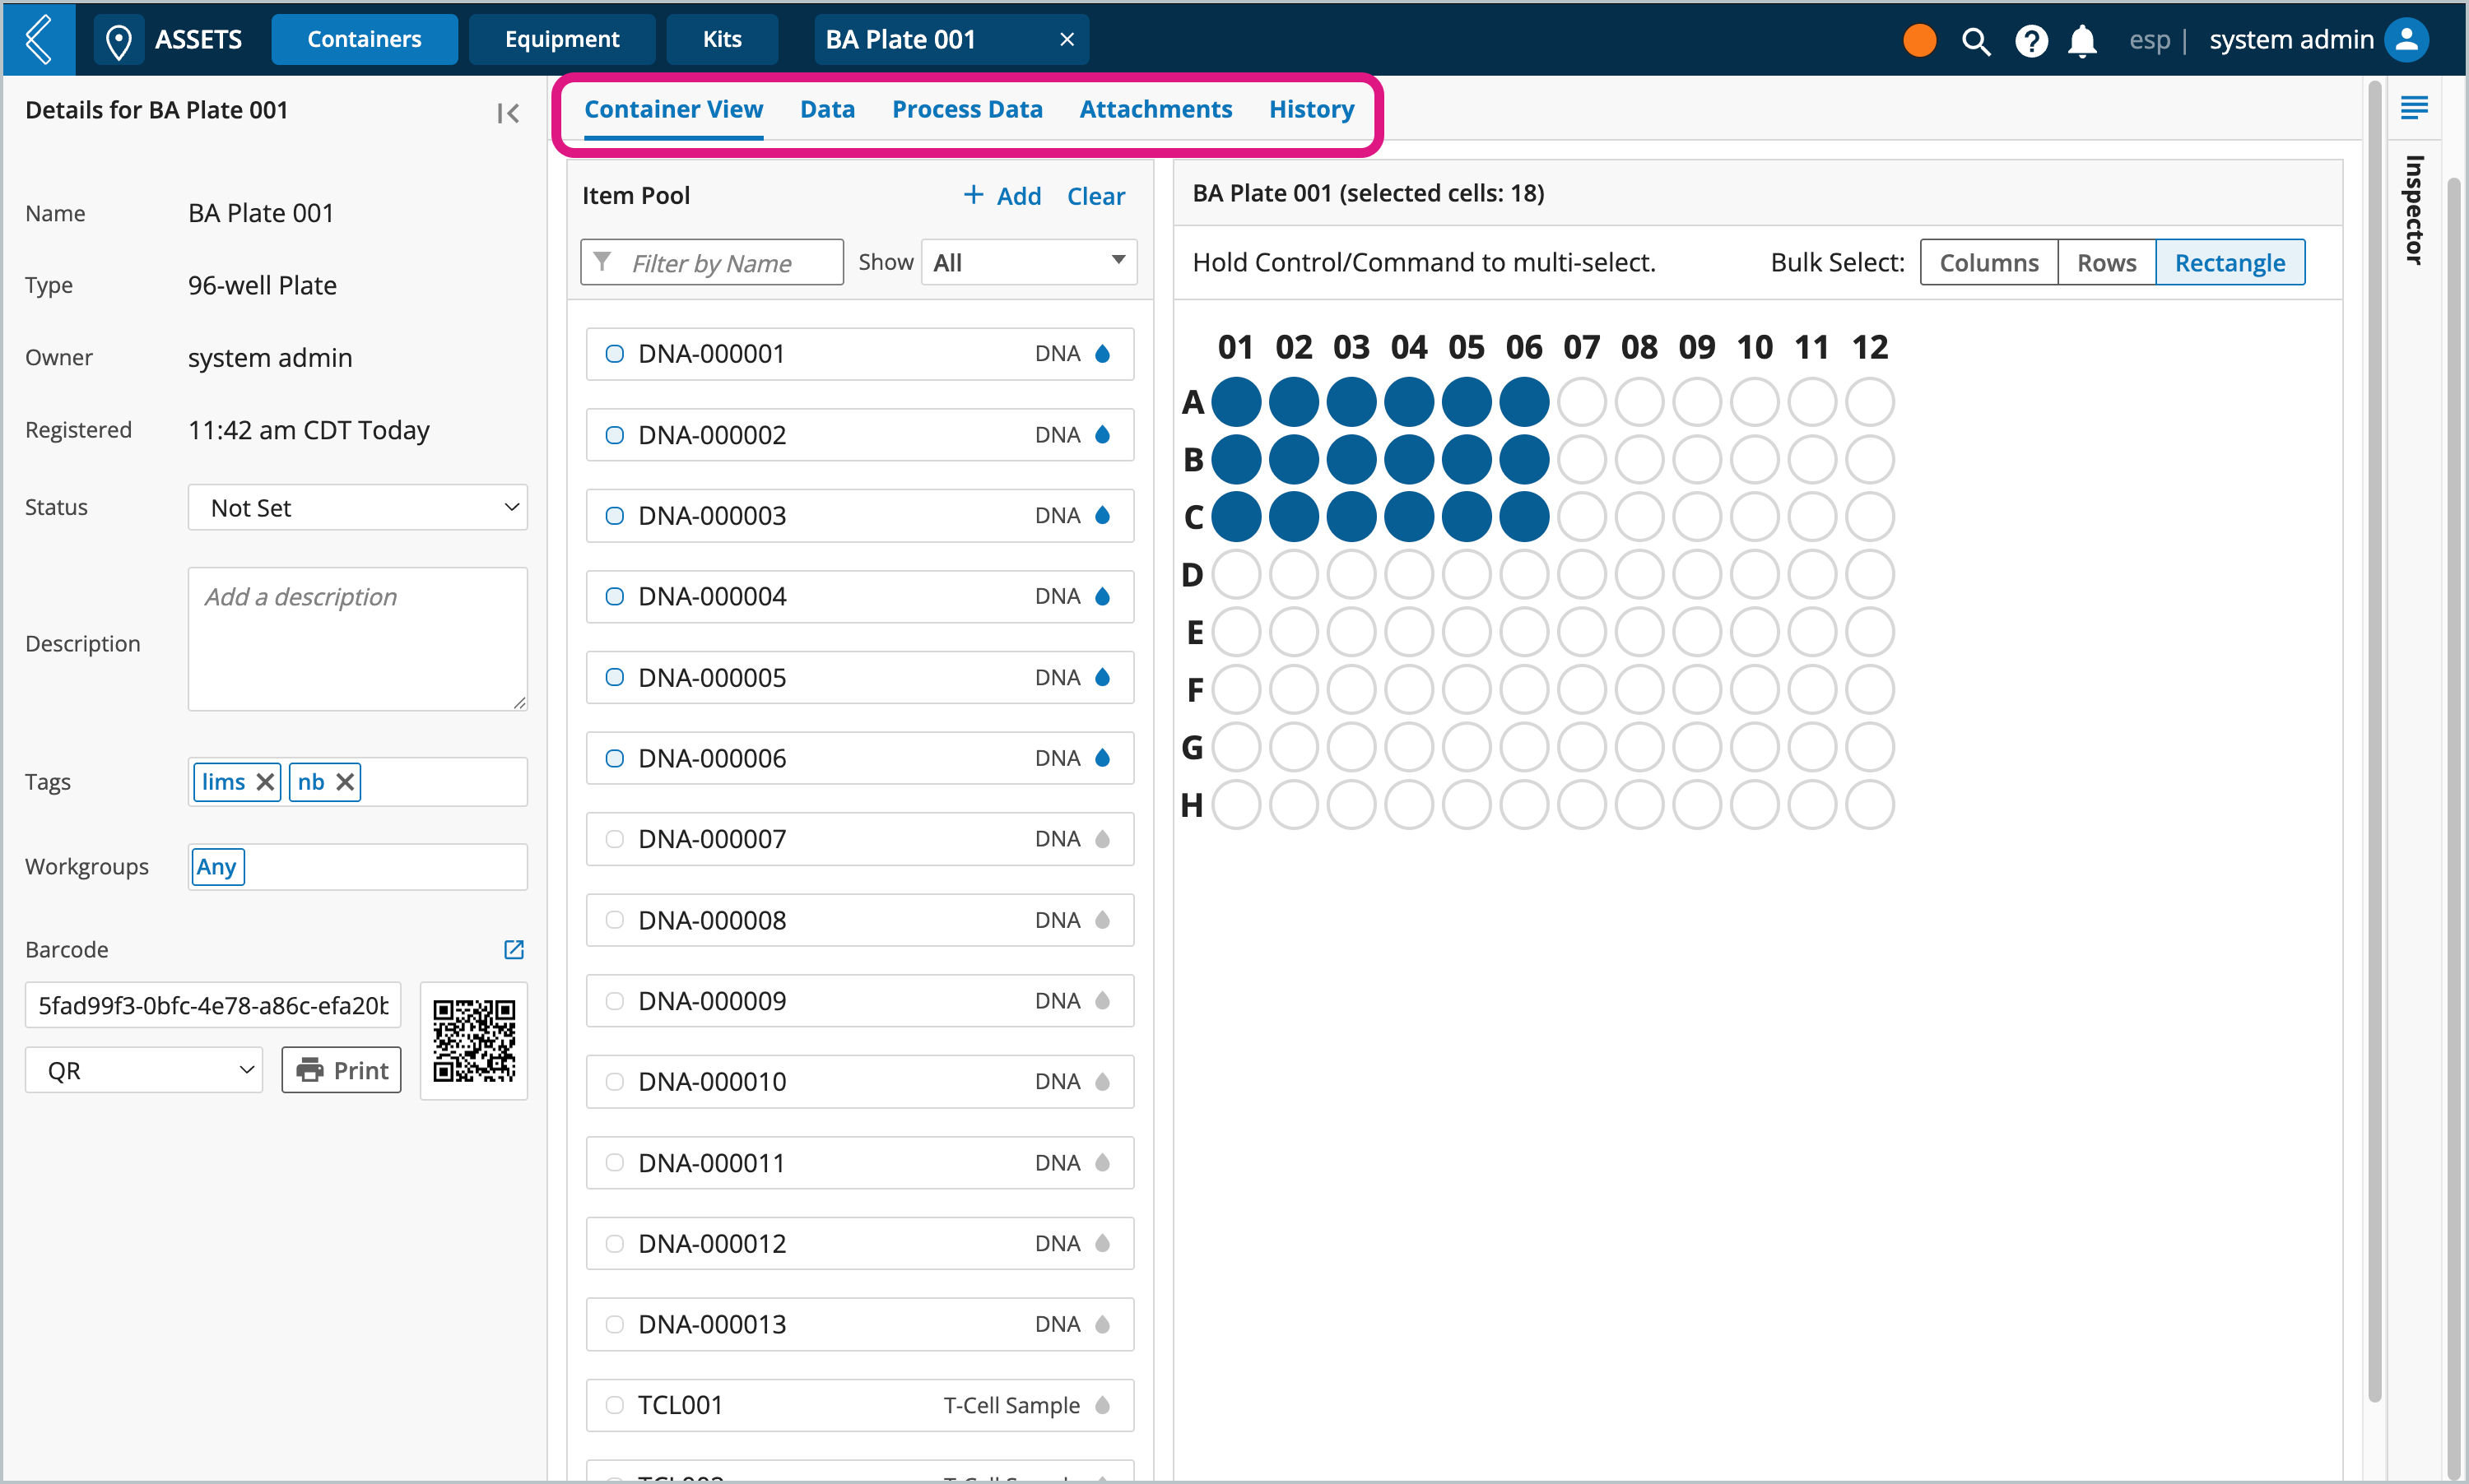The width and height of the screenshot is (2469, 1484).
Task: Click Clear in the Item Pool
Action: (x=1095, y=196)
